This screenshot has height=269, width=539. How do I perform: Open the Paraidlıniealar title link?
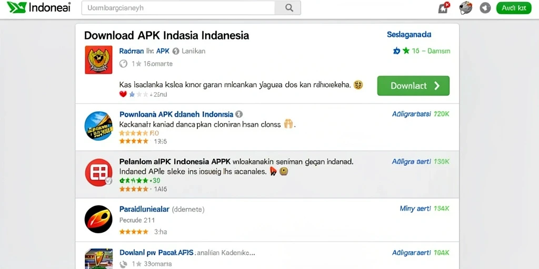144,209
